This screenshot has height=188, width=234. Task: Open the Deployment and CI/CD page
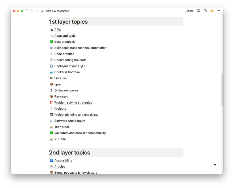pyautogui.click(x=70, y=66)
